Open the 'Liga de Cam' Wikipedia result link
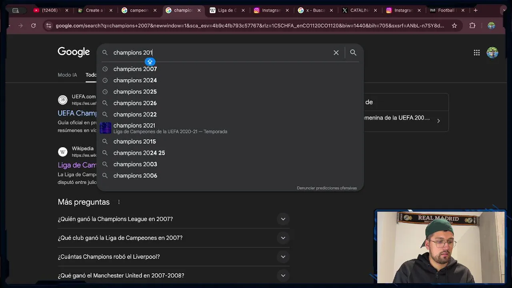Image resolution: width=512 pixels, height=288 pixels. [77, 165]
